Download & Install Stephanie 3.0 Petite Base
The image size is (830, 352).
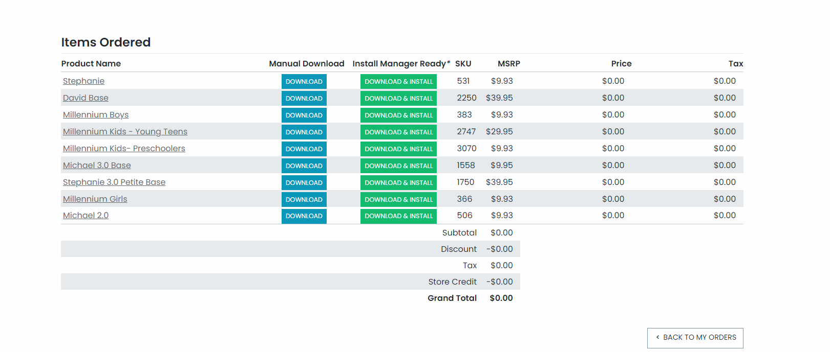coord(398,183)
